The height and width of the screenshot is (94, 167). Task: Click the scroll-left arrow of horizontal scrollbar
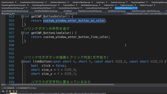click(10, 85)
